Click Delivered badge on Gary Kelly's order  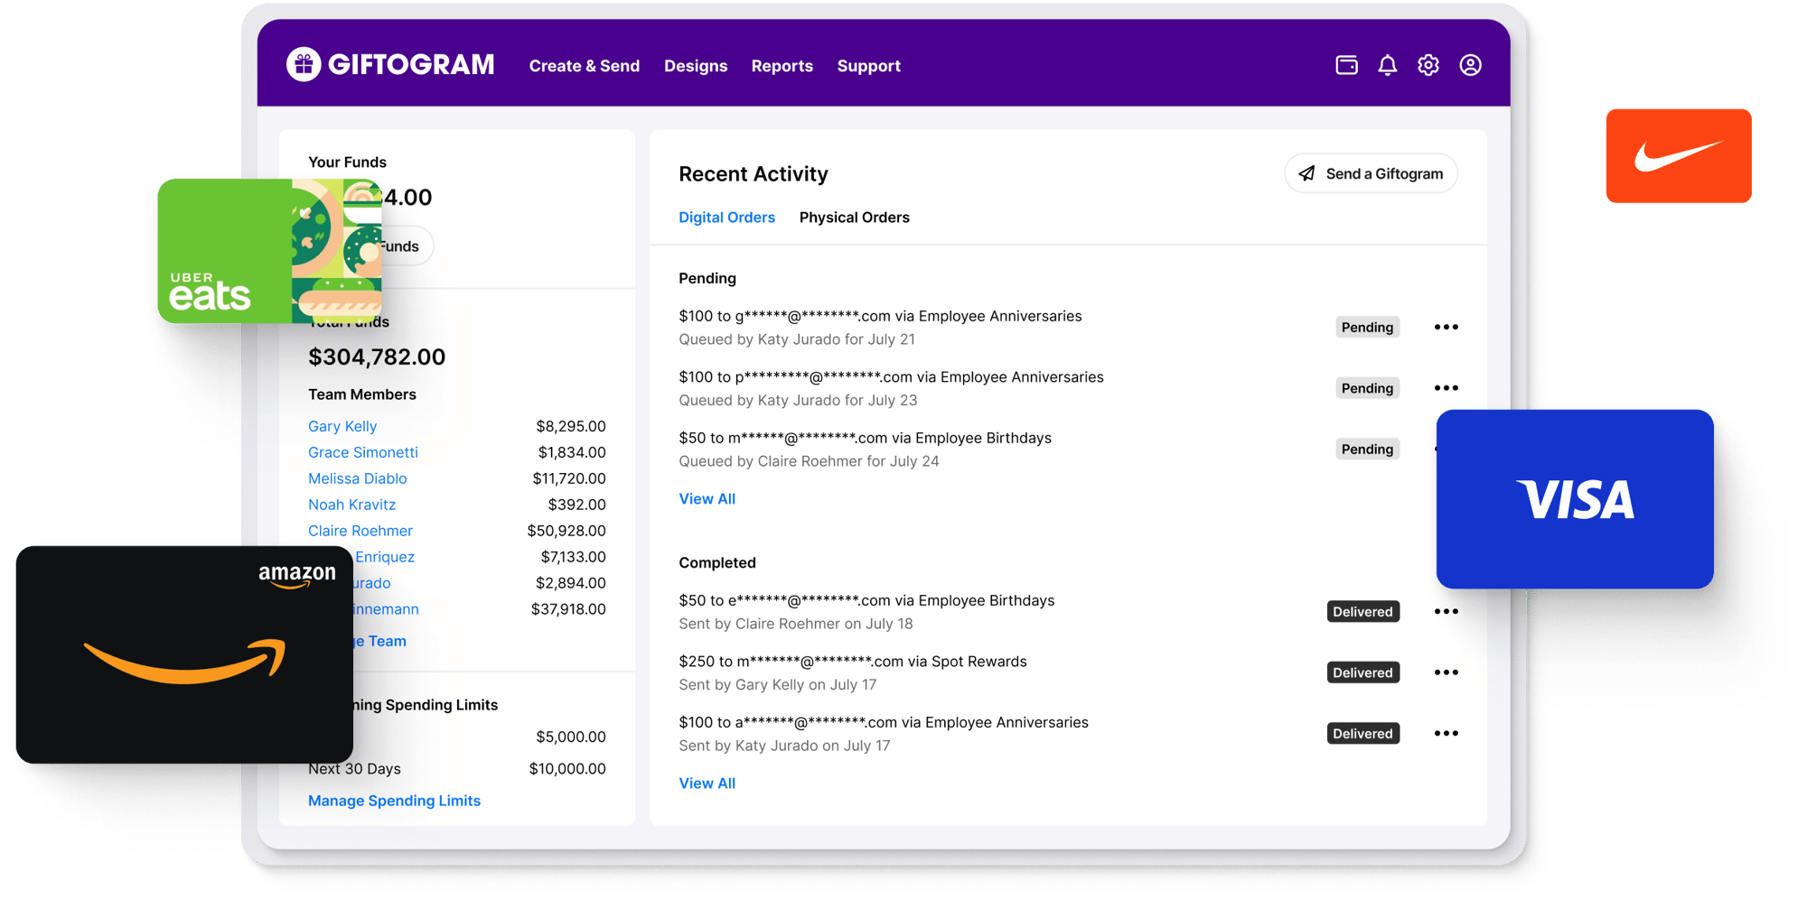pyautogui.click(x=1362, y=672)
